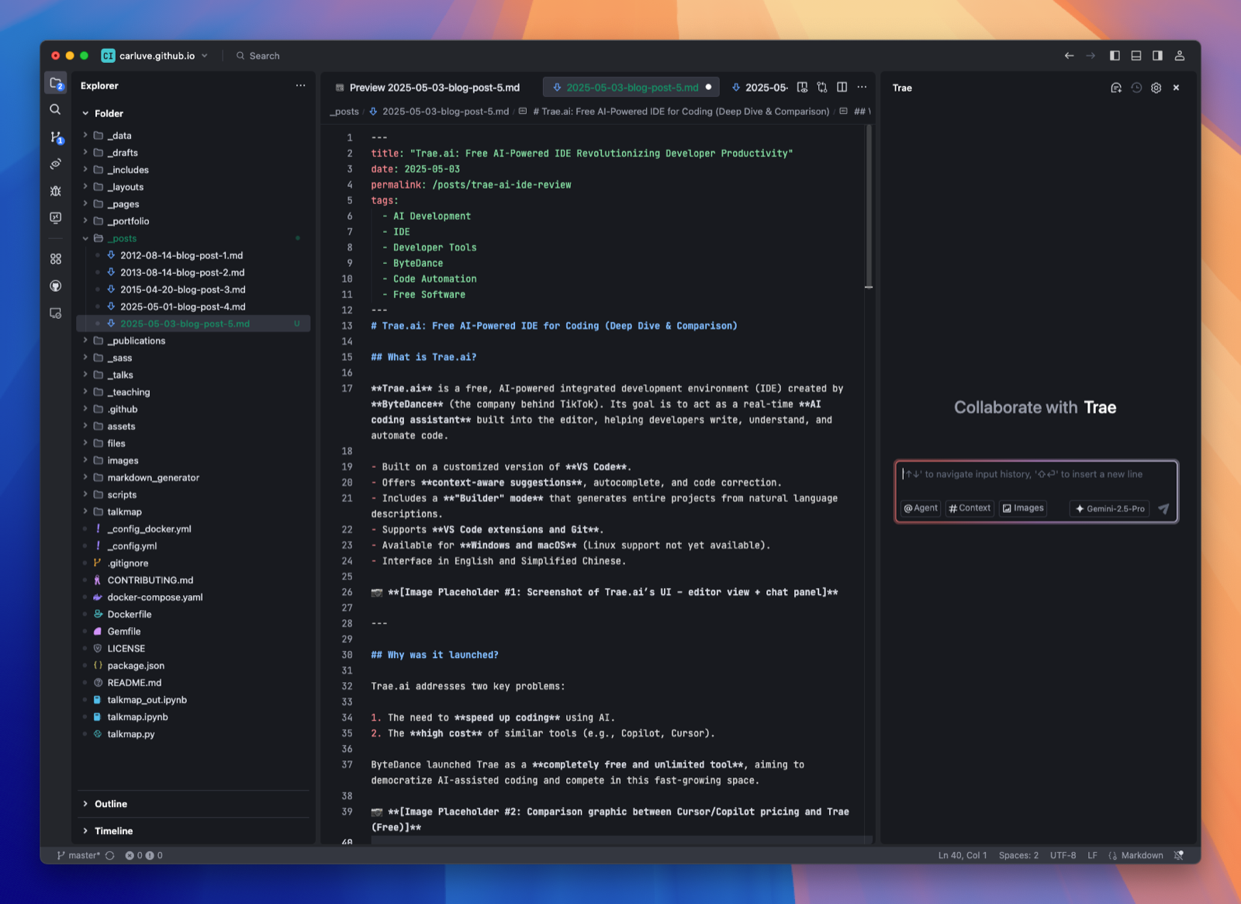
Task: Open the Extensions view icon
Action: pyautogui.click(x=56, y=259)
